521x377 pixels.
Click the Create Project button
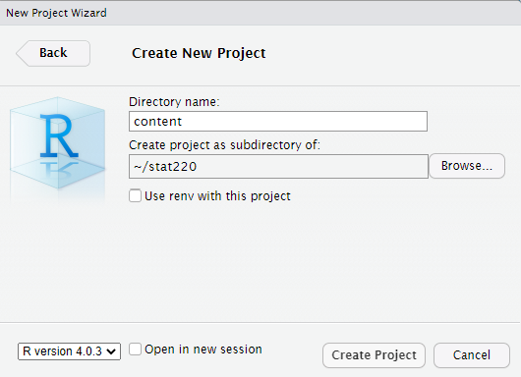(374, 355)
